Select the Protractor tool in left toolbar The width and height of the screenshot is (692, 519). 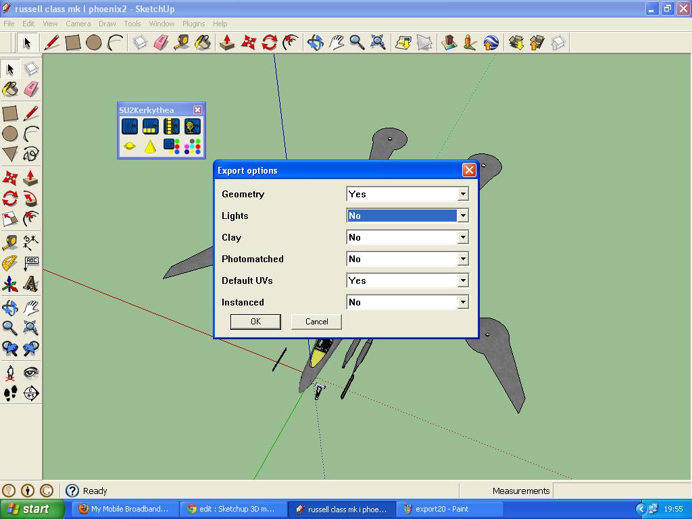pyautogui.click(x=10, y=263)
